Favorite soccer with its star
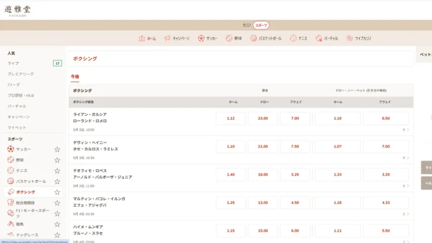 (57, 150)
